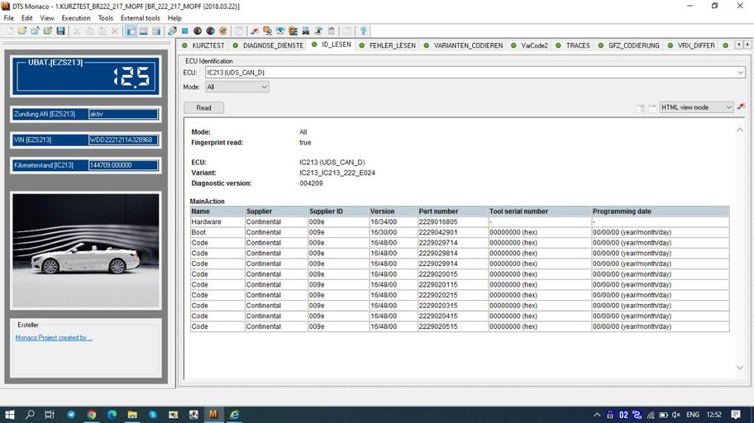
Task: Open the Execution menu
Action: tap(76, 17)
